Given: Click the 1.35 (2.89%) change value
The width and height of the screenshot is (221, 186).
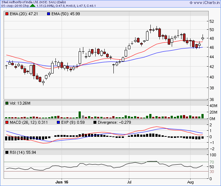Looking at the screenshot, I should coord(45,6).
